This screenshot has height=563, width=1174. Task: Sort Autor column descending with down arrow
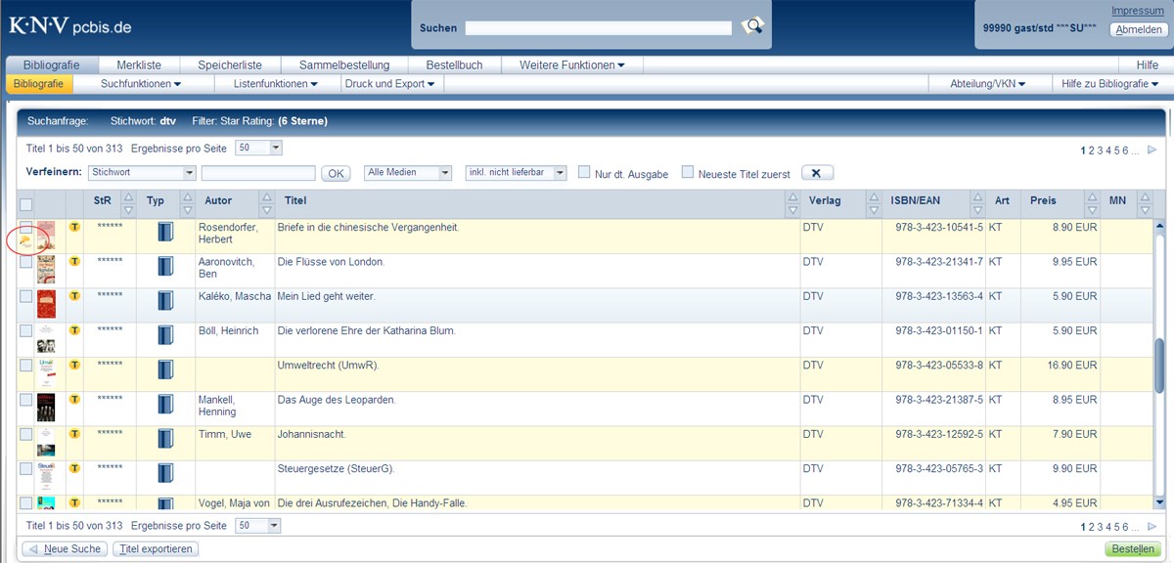(x=266, y=209)
